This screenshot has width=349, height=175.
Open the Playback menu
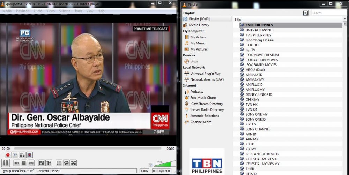point(22,11)
